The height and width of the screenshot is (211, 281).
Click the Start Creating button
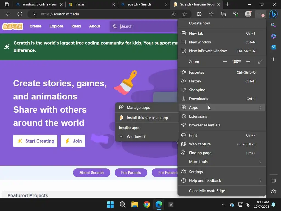[x=35, y=141]
